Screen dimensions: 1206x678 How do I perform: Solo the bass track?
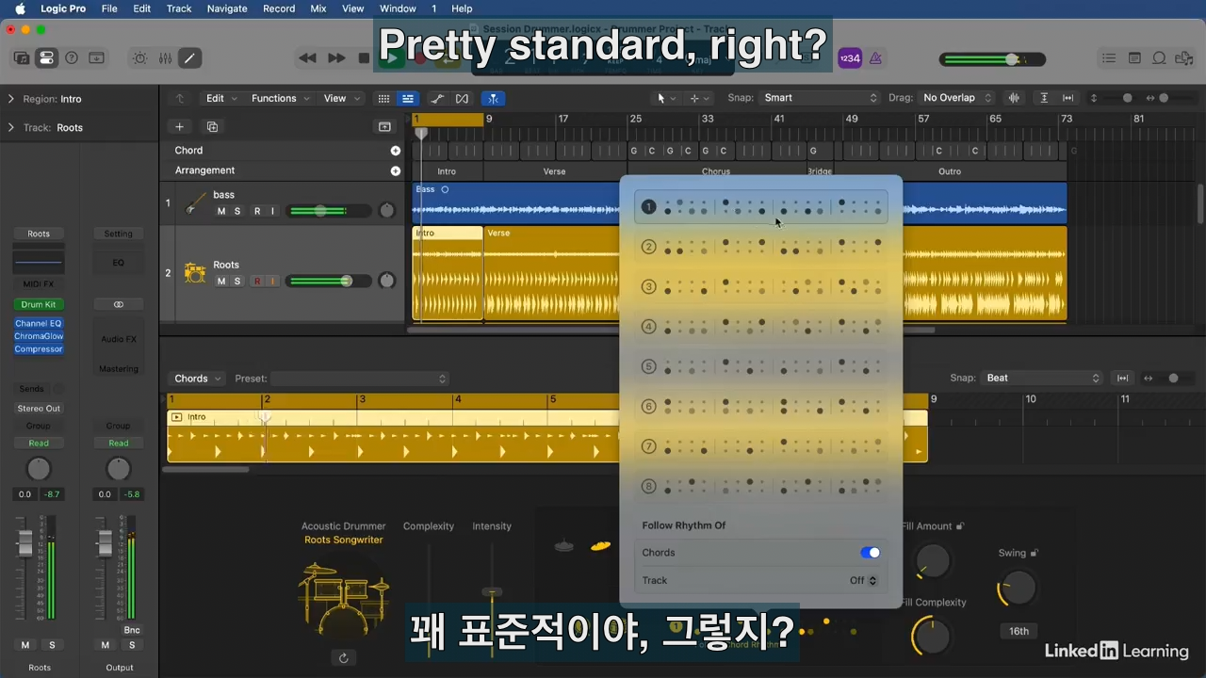(237, 211)
